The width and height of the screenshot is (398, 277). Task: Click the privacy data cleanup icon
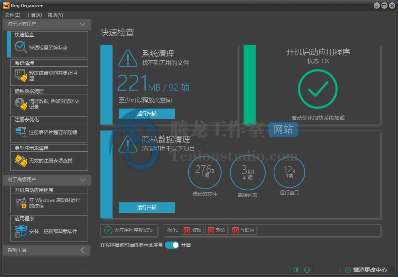[x=21, y=104]
